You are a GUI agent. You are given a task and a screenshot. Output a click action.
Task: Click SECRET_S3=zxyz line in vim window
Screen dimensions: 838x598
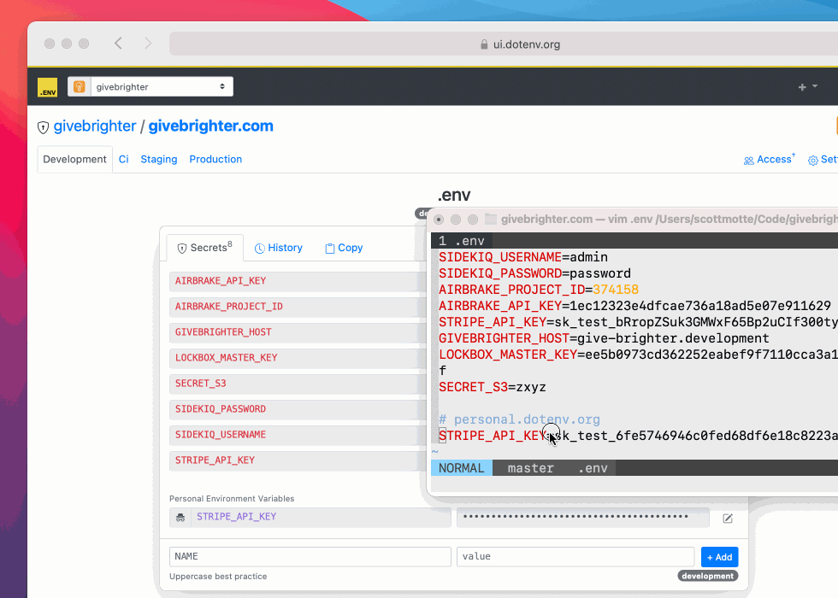(493, 387)
